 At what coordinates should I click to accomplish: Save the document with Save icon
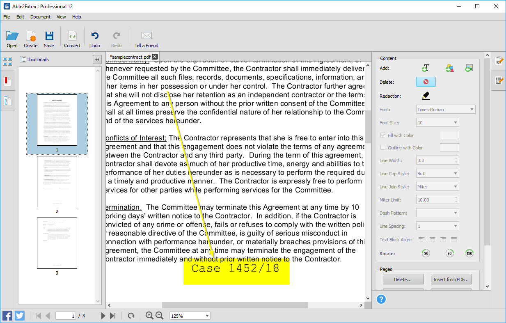(49, 36)
